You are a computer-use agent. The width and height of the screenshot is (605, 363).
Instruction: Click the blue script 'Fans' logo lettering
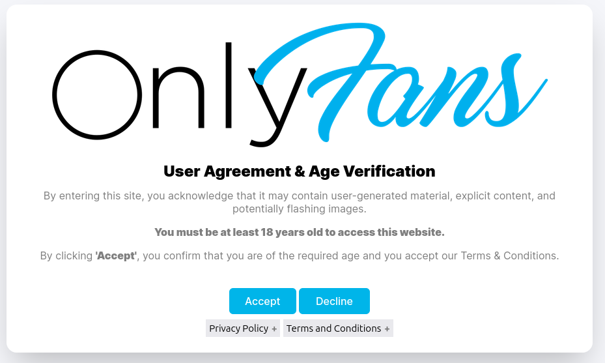[x=401, y=82]
